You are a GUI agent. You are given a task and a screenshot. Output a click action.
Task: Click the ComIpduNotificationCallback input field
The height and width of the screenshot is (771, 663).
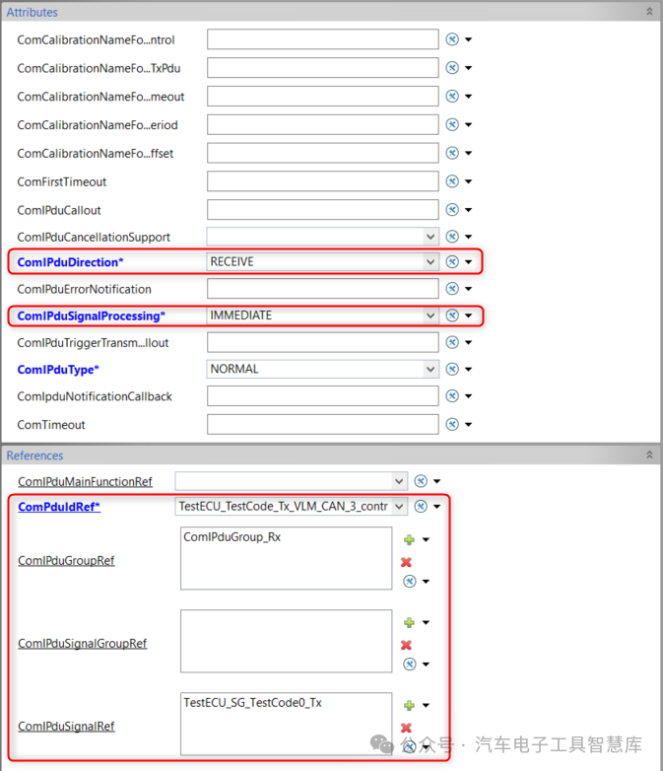coord(323,395)
